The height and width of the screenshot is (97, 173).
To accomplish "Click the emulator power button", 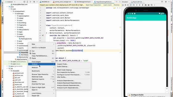I will [x=123, y=5].
